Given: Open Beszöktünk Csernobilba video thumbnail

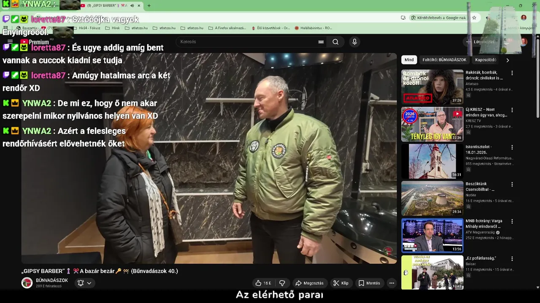Looking at the screenshot, I should click(x=432, y=198).
